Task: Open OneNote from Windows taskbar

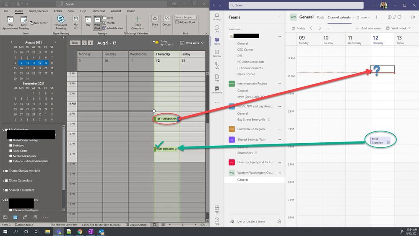Action: (90, 232)
